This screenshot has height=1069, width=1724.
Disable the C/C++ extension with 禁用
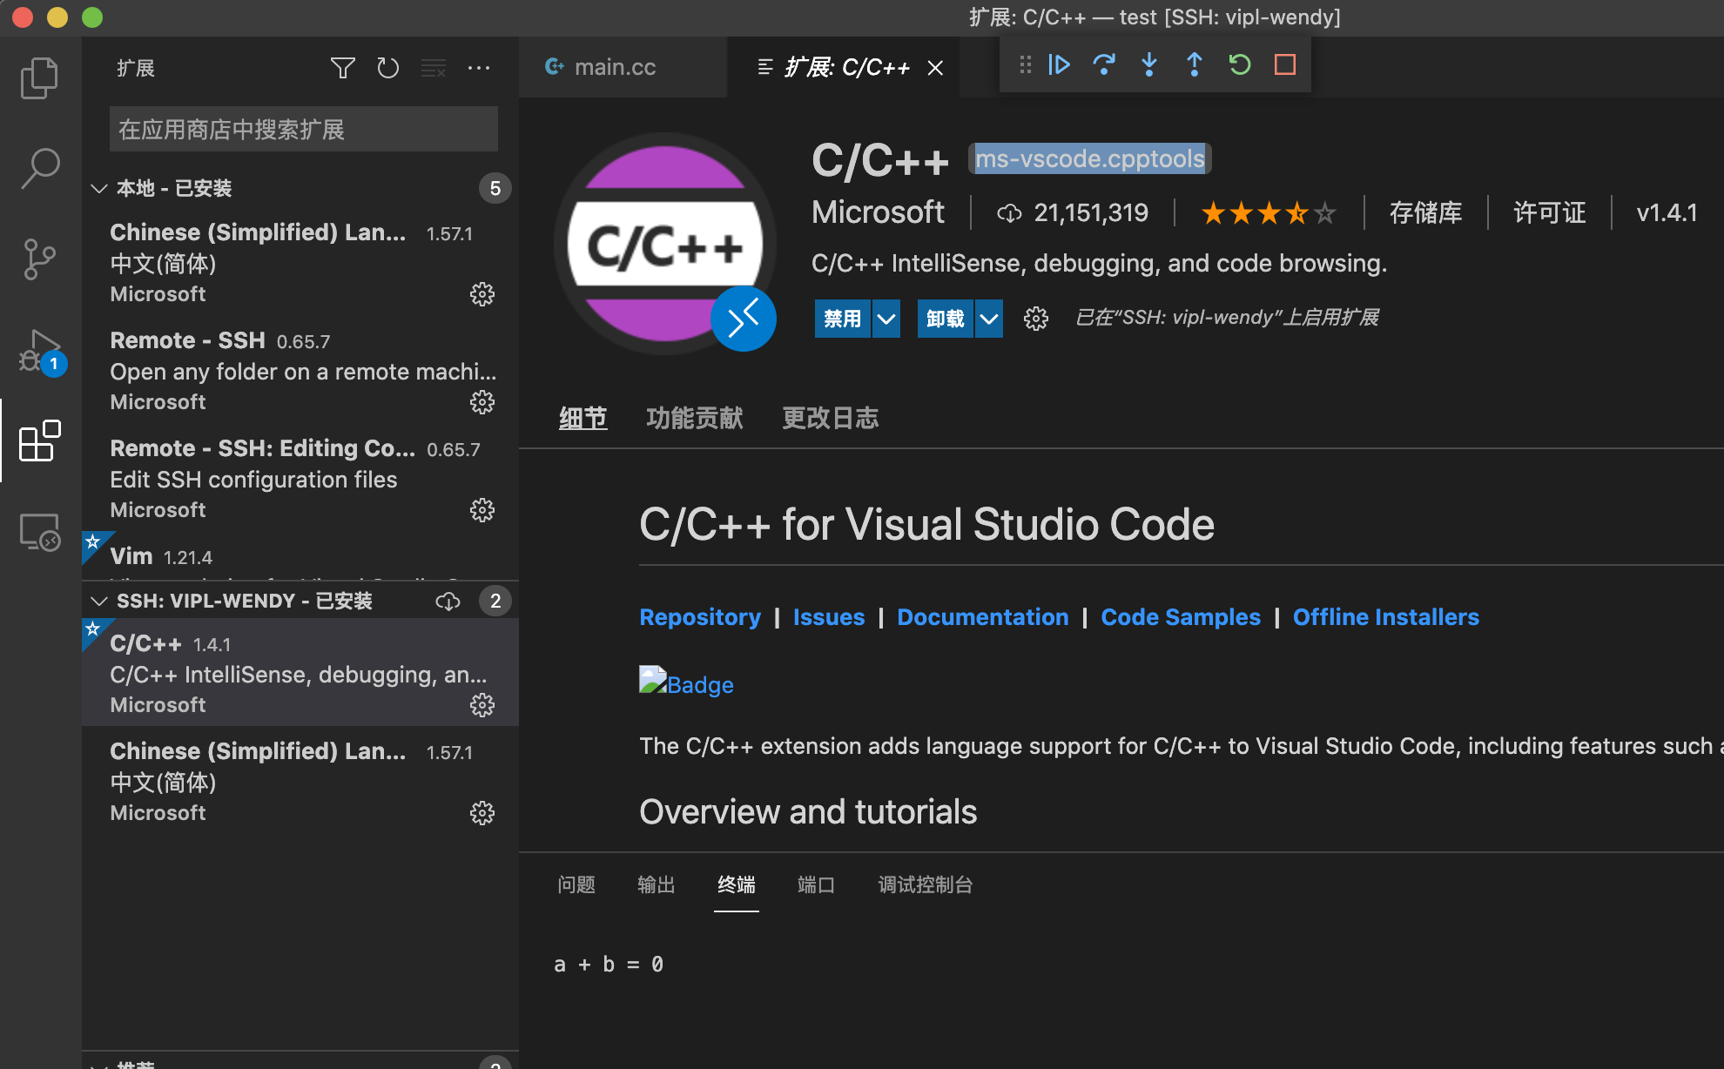pyautogui.click(x=843, y=319)
